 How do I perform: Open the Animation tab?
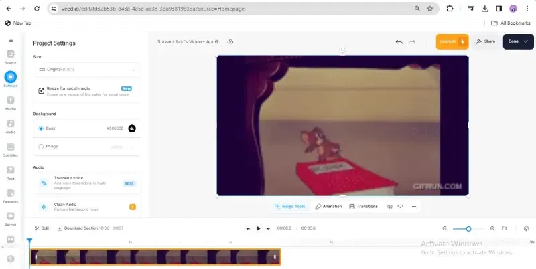click(x=328, y=207)
